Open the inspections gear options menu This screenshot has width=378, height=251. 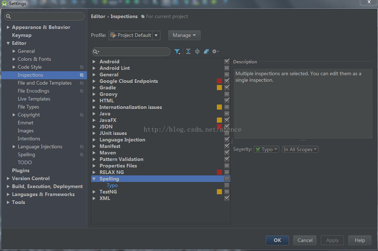tap(215, 51)
